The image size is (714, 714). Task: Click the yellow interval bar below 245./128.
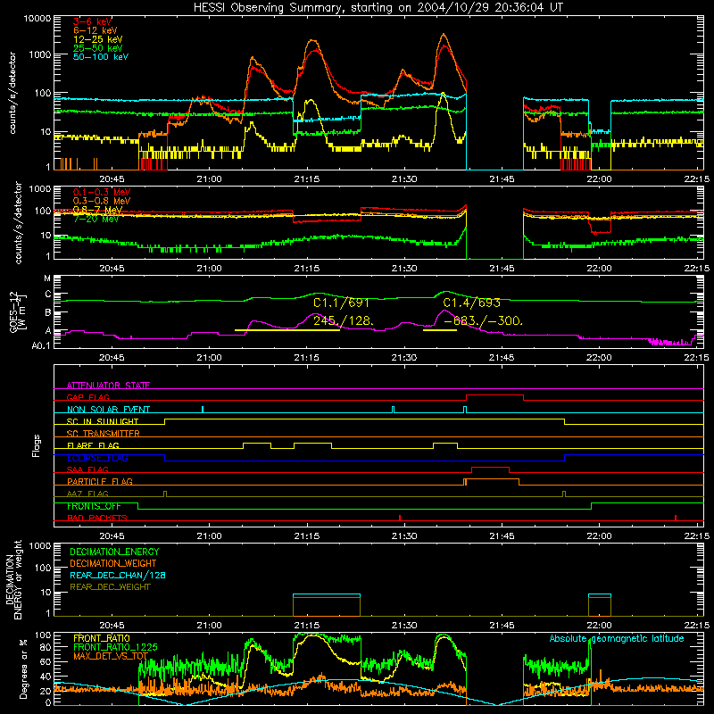287,330
